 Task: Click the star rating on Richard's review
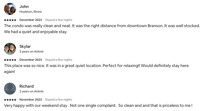pyautogui.click(x=10, y=100)
